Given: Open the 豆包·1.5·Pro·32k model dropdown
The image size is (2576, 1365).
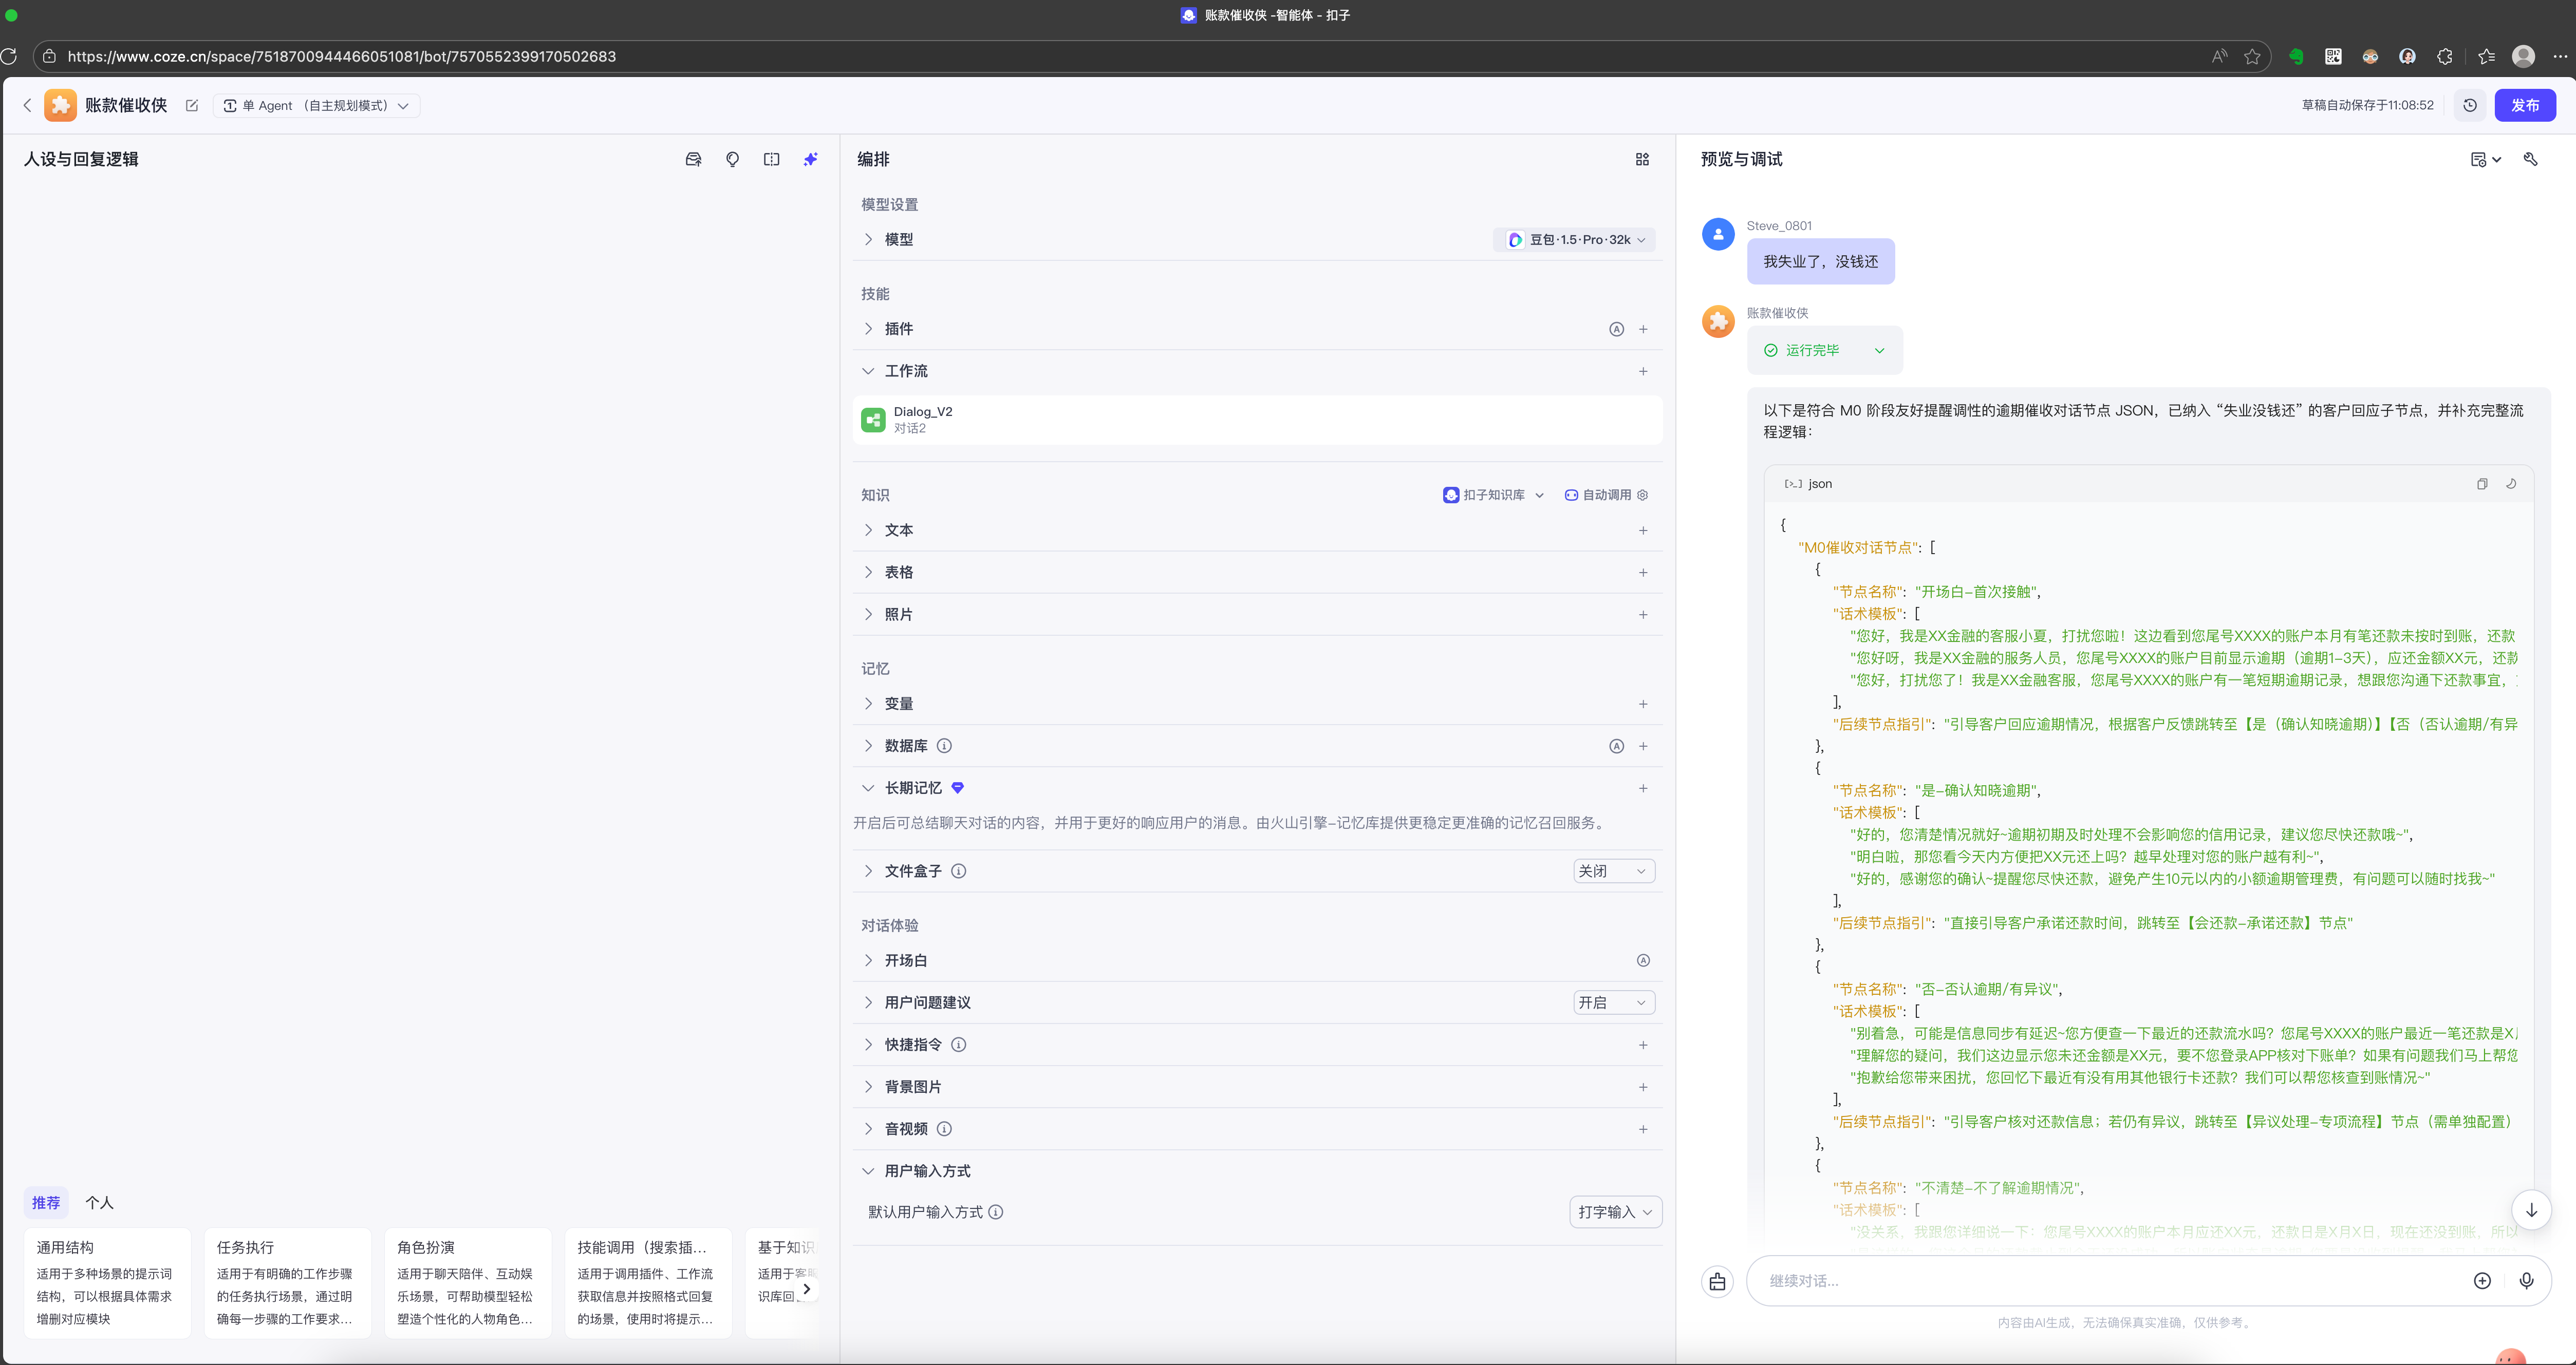Looking at the screenshot, I should point(1576,240).
